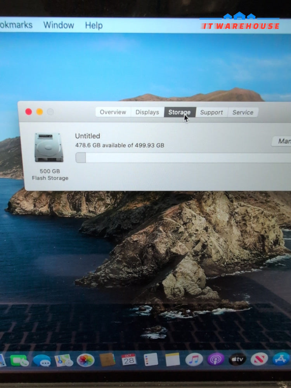Screen dimensions: 291x388
Task: Click the Untitled volume name
Action: click(88, 136)
